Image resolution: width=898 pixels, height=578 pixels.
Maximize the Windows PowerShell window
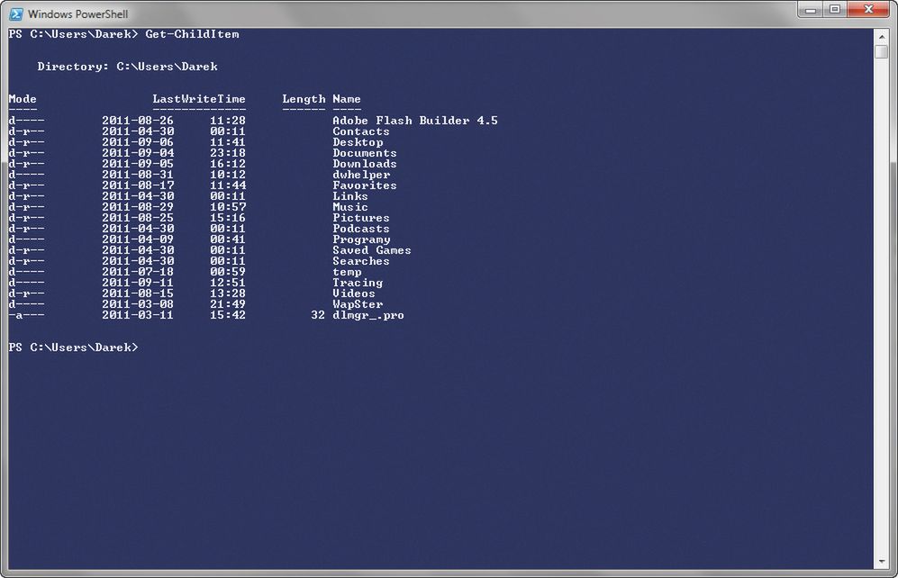pyautogui.click(x=834, y=10)
